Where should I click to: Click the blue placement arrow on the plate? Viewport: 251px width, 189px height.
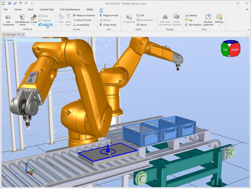(108, 148)
